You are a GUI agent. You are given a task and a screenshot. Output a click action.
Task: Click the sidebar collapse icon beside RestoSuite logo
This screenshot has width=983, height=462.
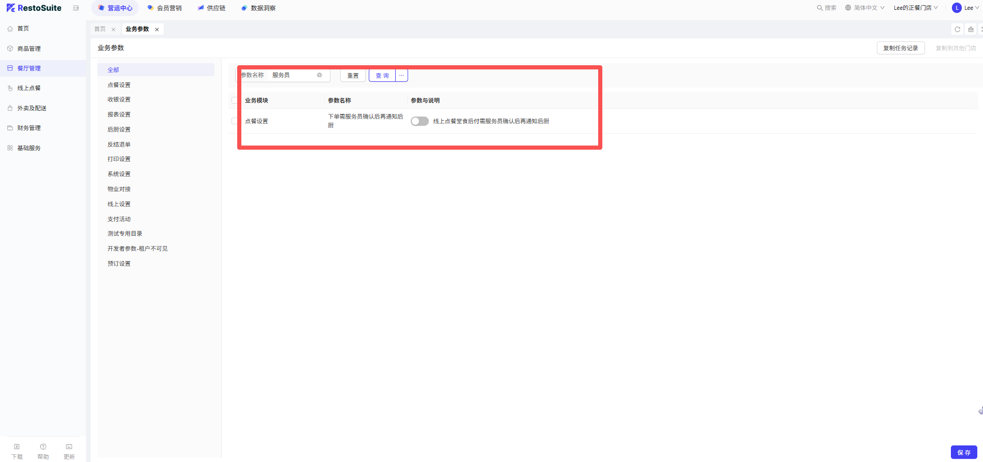76,8
